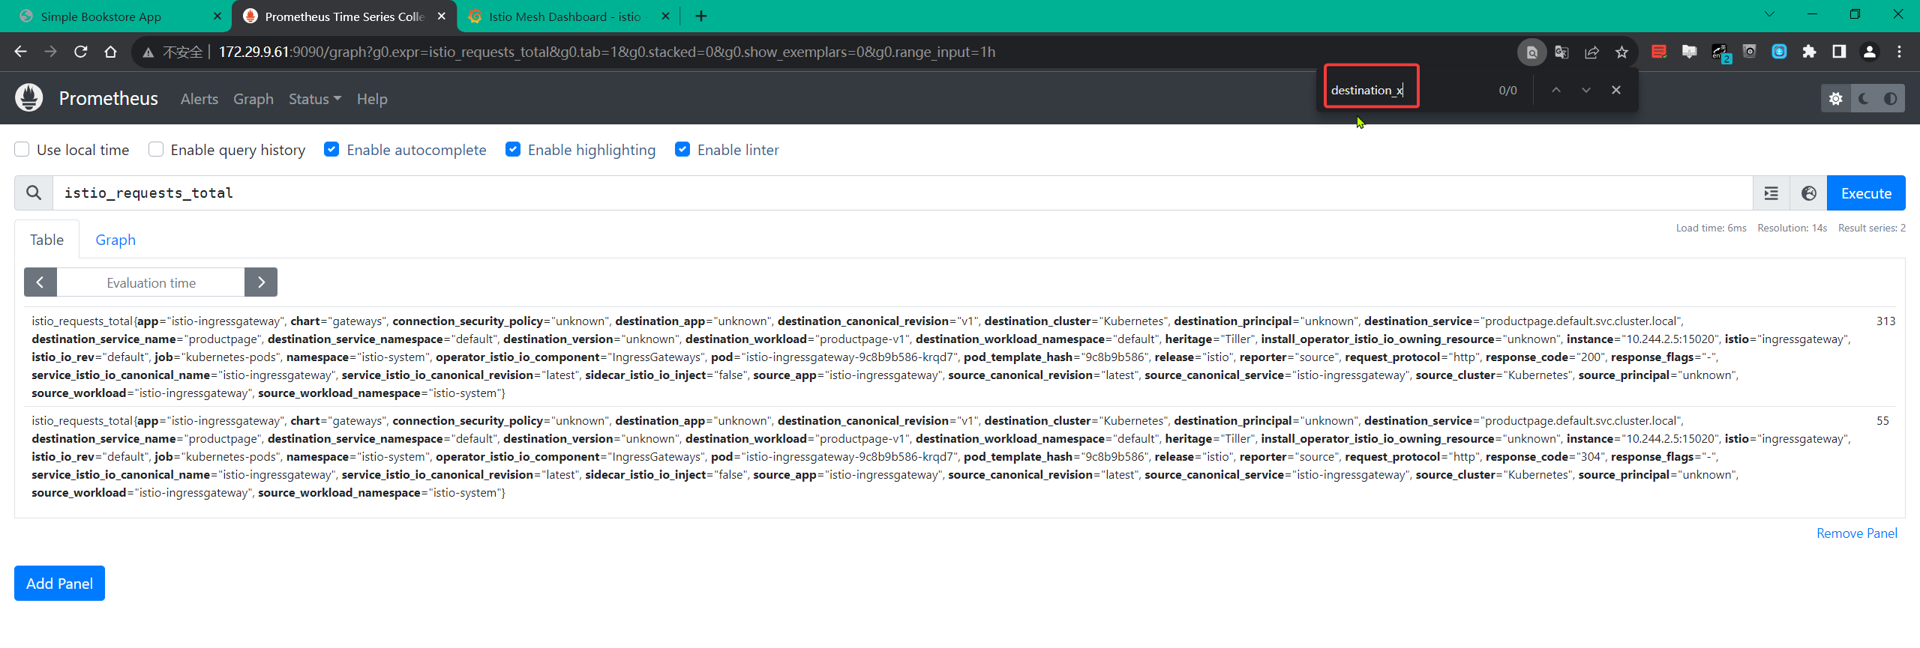Open the Graph nav link
Image resolution: width=1920 pixels, height=648 pixels.
253,99
